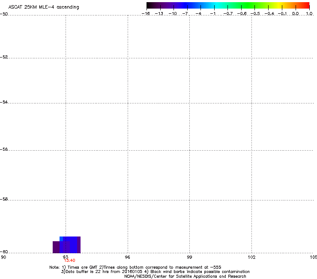This screenshot has height=279, width=317.
Task: Click the '-13' colorbar tick label
Action: pos(159,14)
